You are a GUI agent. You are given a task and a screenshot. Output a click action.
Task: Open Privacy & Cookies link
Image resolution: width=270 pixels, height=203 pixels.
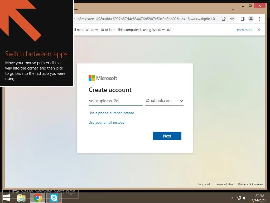(x=250, y=184)
